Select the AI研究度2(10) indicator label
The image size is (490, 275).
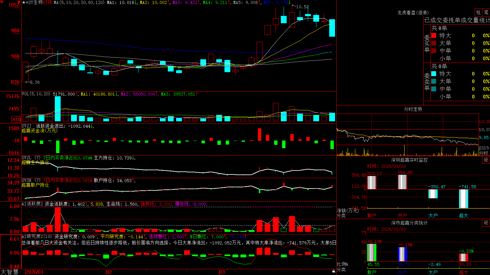tap(37, 237)
